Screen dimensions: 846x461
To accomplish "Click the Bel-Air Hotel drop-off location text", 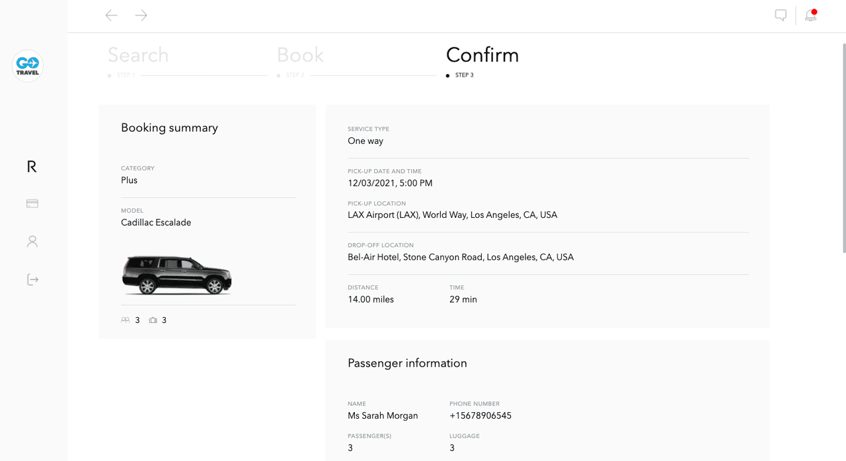I will point(461,258).
